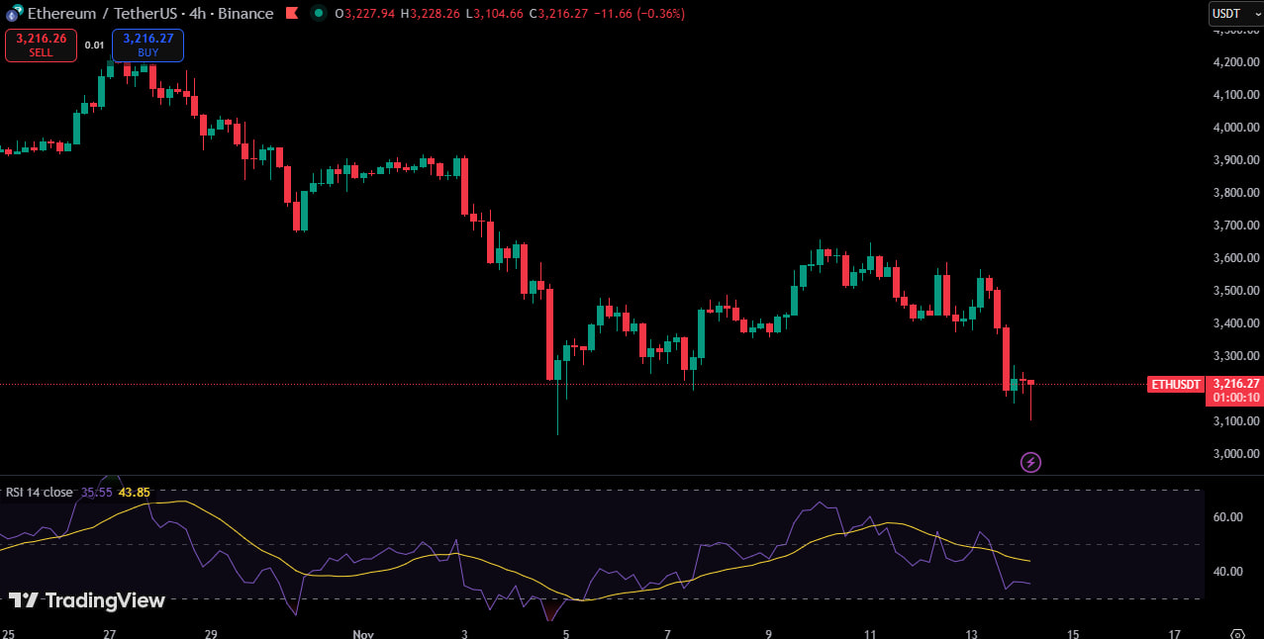Click the purple lightning bolt icon
The image size is (1264, 639).
pos(1030,462)
